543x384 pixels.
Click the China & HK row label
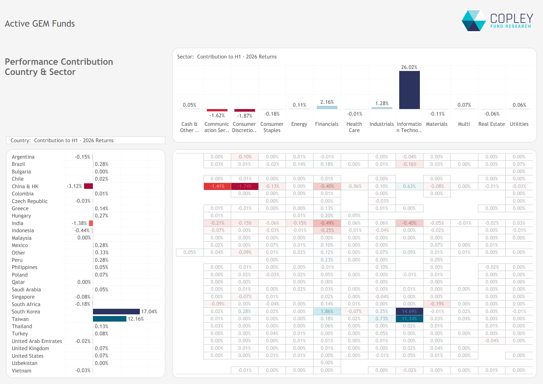[x=25, y=187]
